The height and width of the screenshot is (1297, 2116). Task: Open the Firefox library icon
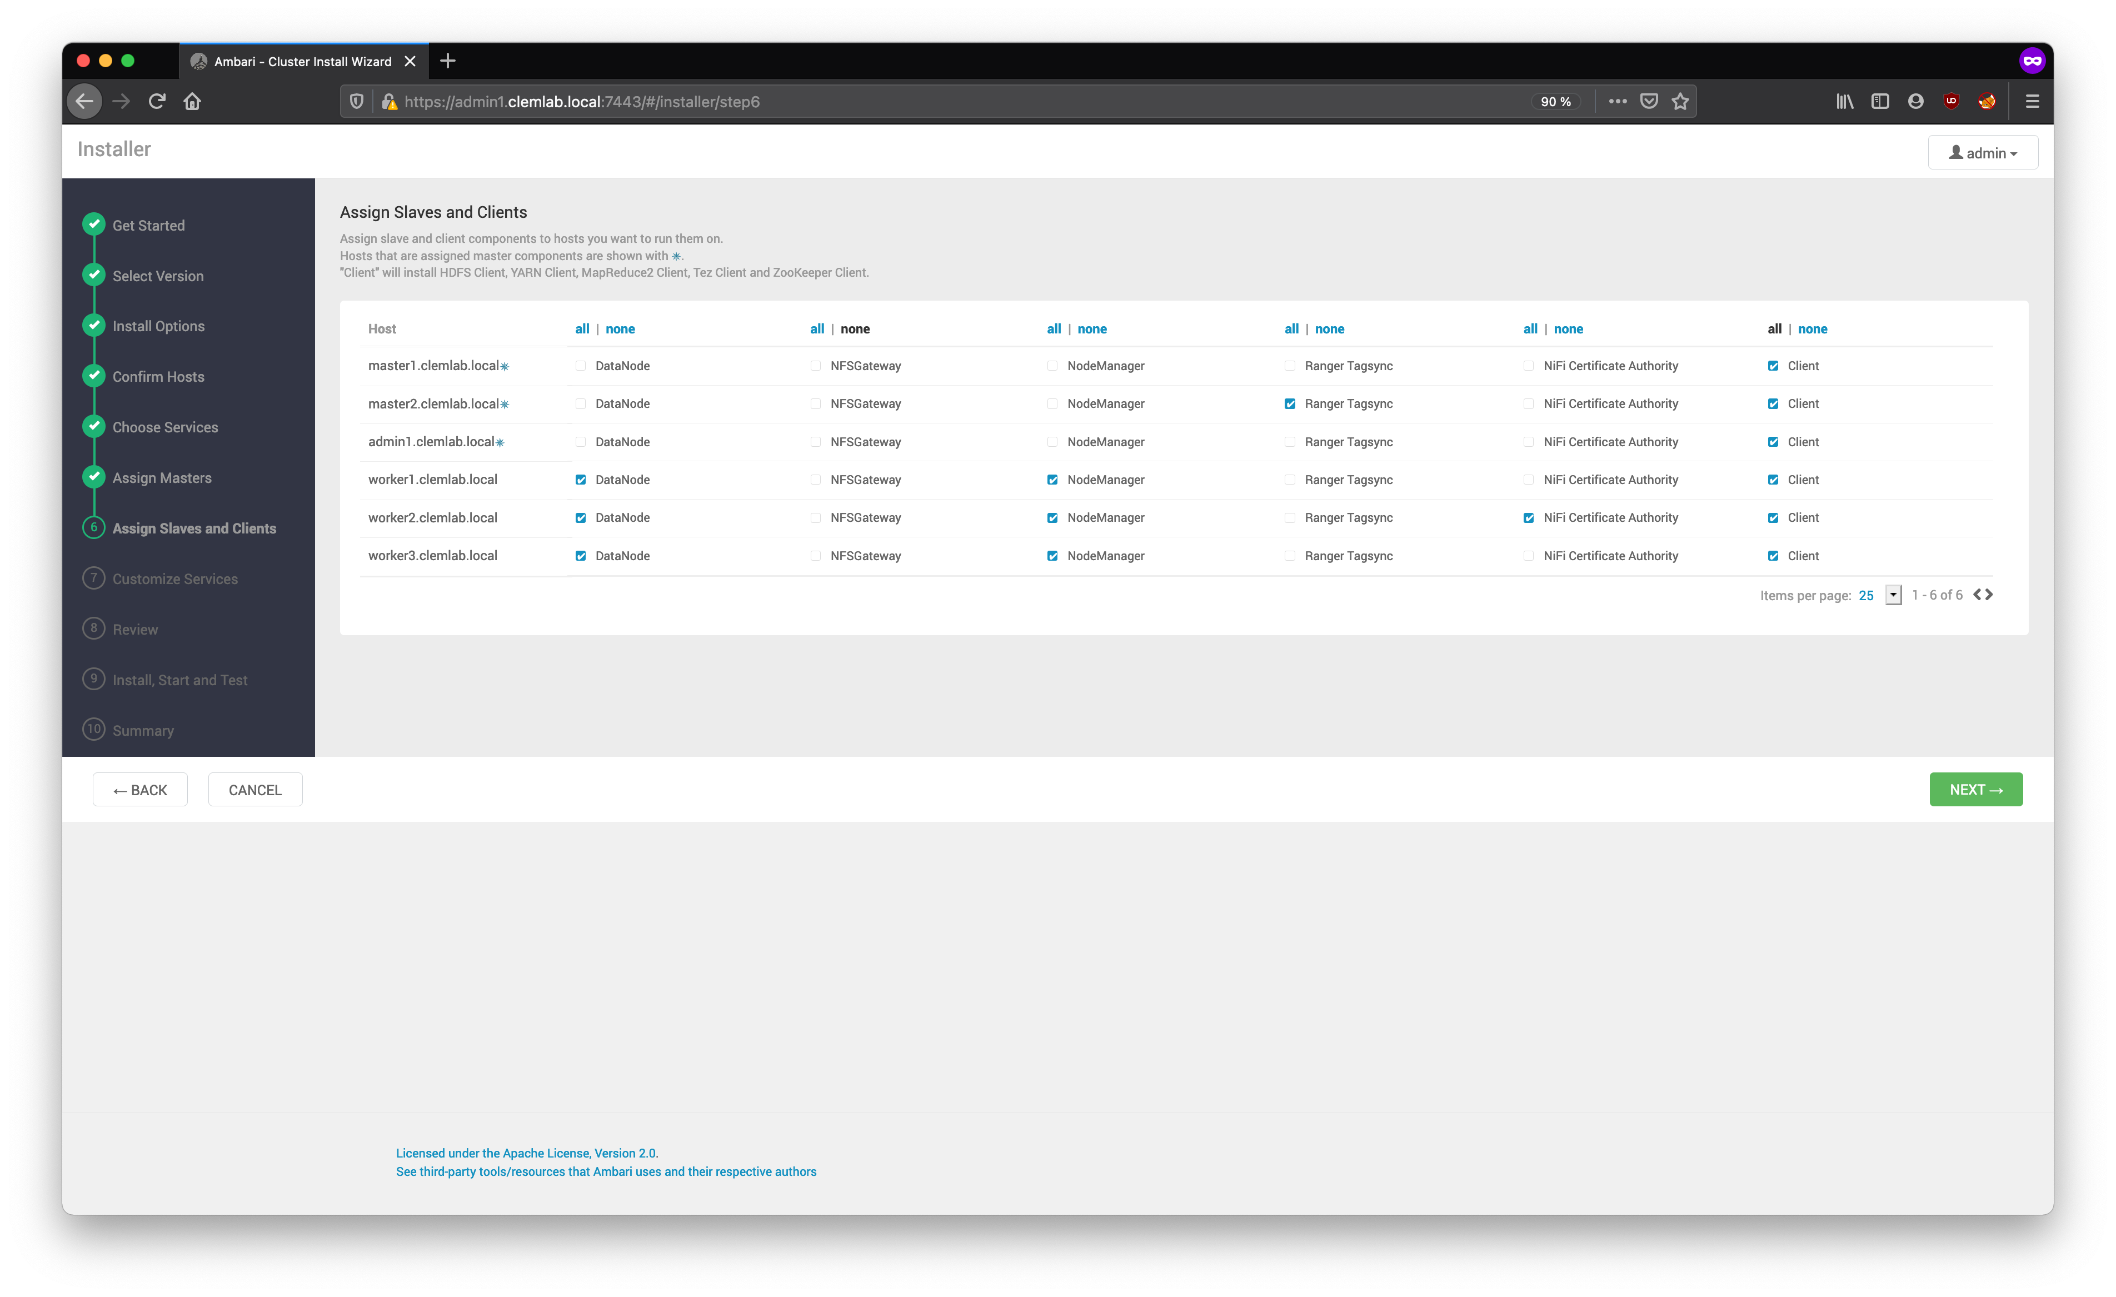(x=1845, y=101)
